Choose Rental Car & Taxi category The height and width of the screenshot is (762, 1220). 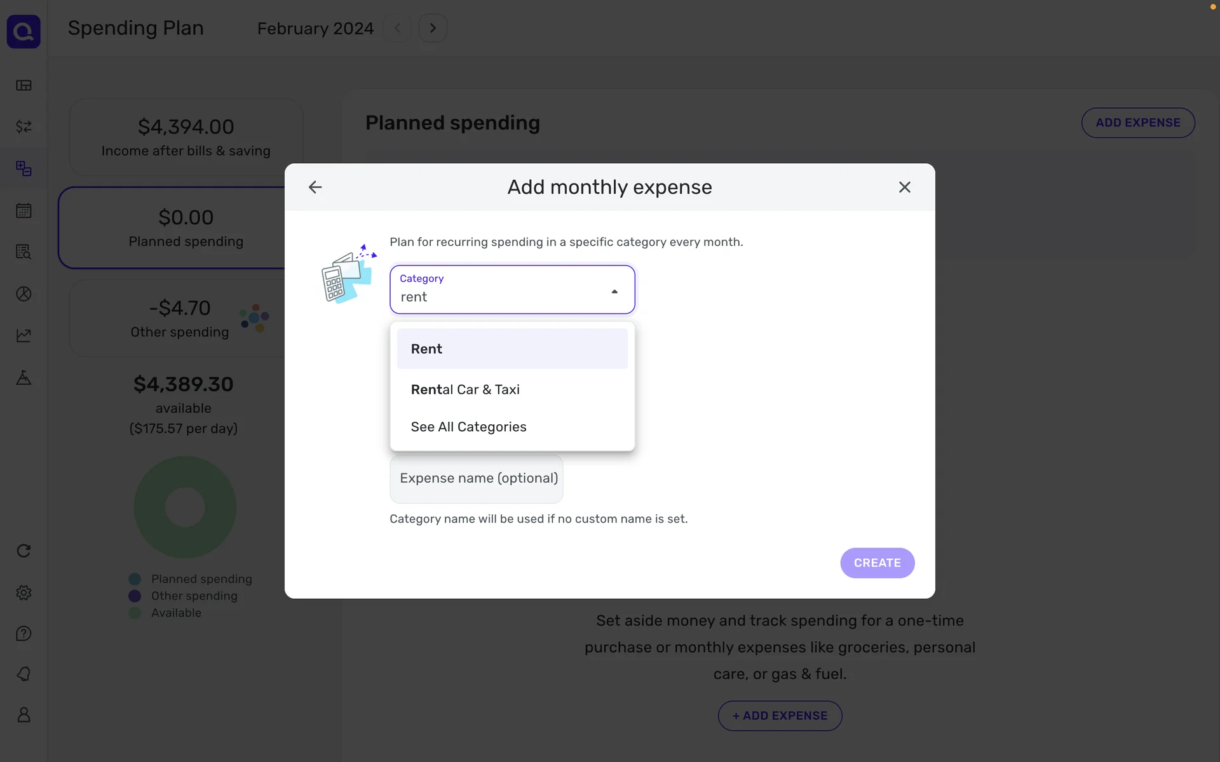click(x=465, y=390)
